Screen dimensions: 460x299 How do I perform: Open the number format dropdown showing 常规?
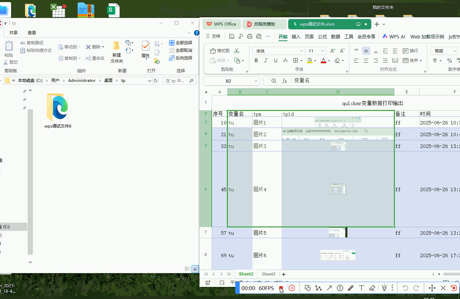pyautogui.click(x=455, y=51)
